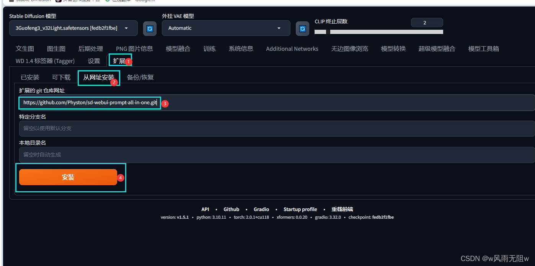Switch to the 图生图 tab
This screenshot has width=535, height=266.
tap(56, 48)
